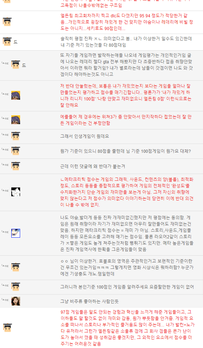Viewport: 203px width, 348px height.
Task: Click RE reply arrow on 그냥 비주류 좋아하는 reply
Action: click(x=5, y=300)
